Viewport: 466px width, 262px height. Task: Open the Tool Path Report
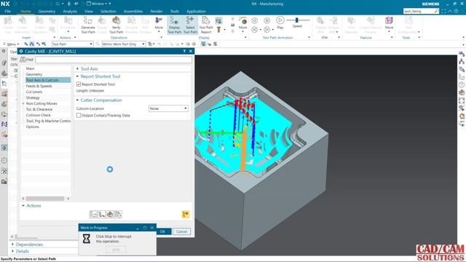(206, 25)
